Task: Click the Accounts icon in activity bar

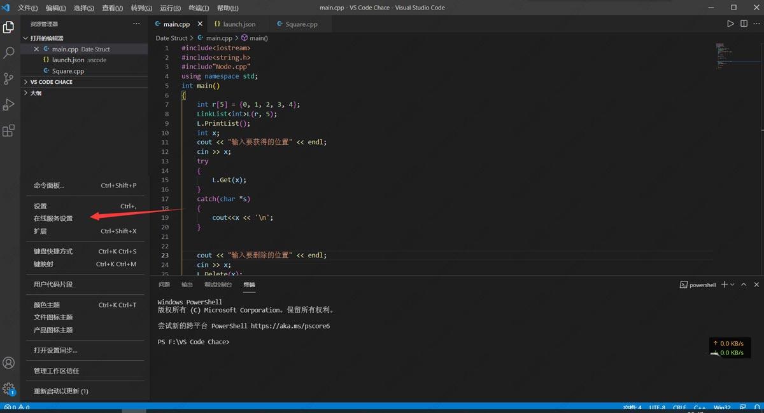Action: point(9,363)
